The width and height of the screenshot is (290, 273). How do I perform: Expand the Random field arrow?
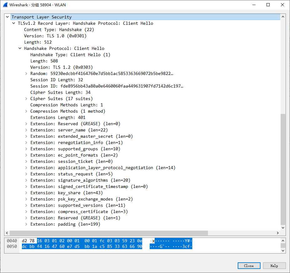[x=26, y=73]
